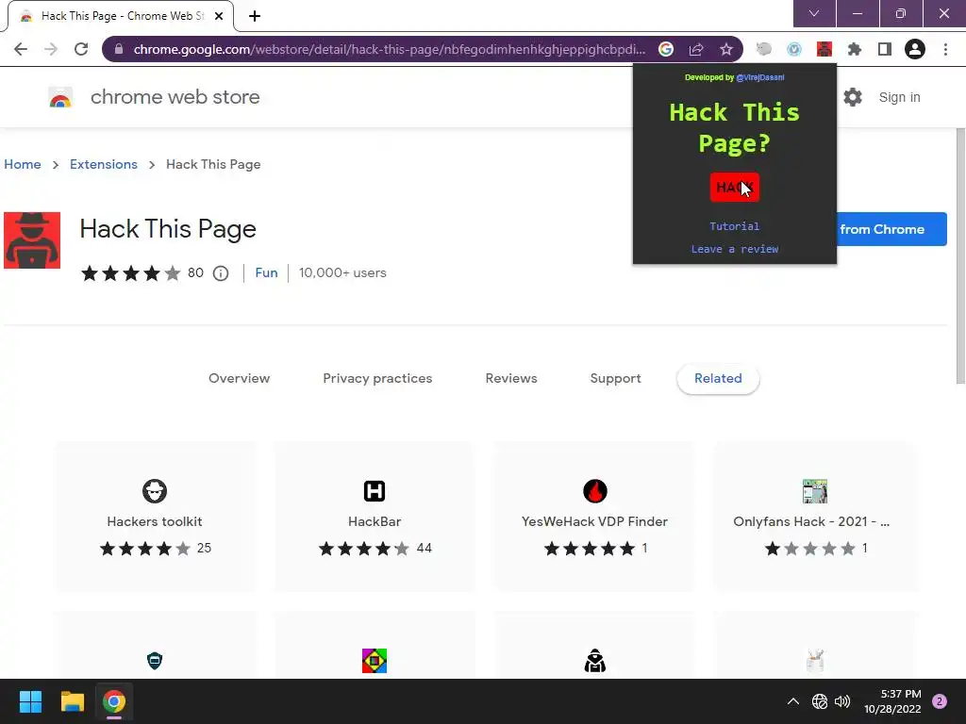966x724 pixels.
Task: Click the hooded hacker icon in second row
Action: point(595,661)
